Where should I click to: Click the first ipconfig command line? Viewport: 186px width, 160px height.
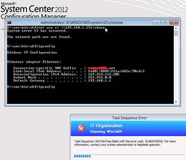31,46
